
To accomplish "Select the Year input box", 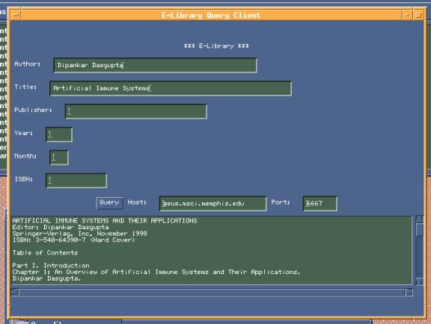I will (x=59, y=134).
